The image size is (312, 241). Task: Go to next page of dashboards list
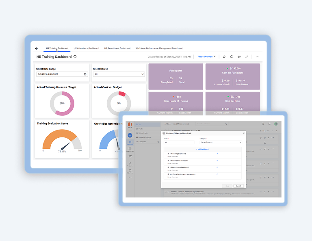click(x=276, y=131)
